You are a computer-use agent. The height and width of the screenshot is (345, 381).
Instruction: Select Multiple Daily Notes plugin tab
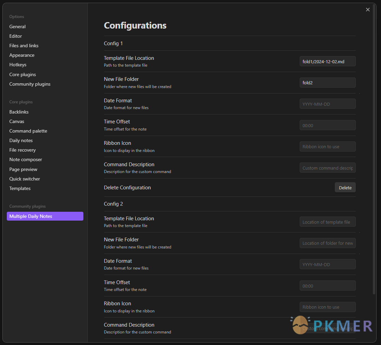coord(45,216)
